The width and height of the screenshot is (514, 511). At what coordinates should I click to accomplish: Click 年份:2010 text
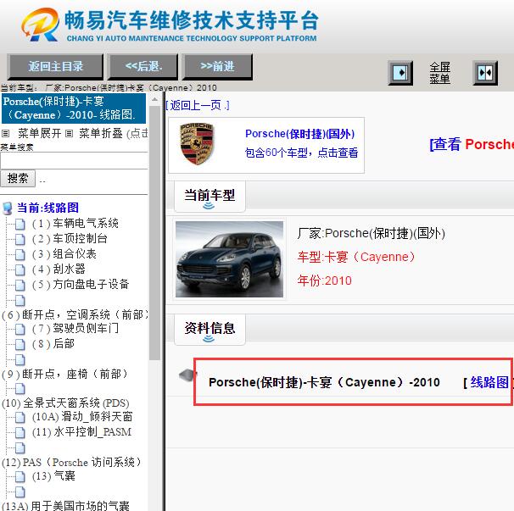tap(325, 280)
